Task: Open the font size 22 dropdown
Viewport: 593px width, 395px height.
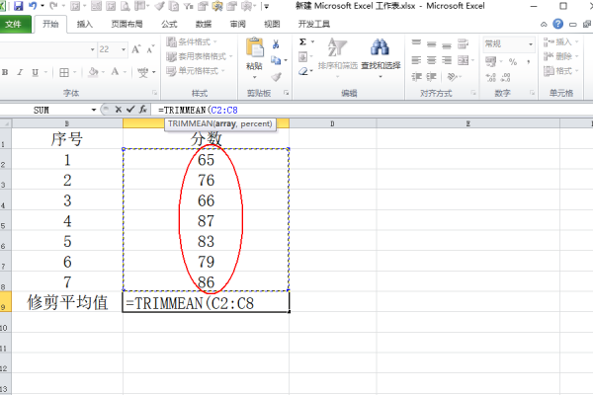Action: [x=124, y=49]
